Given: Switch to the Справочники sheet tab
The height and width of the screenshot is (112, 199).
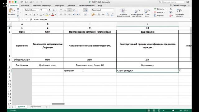Looking at the screenshot, I should pyautogui.click(x=35, y=107).
